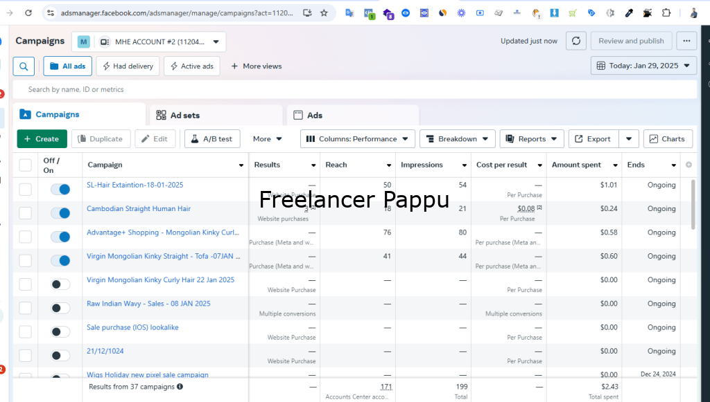The width and height of the screenshot is (710, 402).
Task: Toggle off Cambodian Straight Human Hair campaign
Action: coord(60,213)
